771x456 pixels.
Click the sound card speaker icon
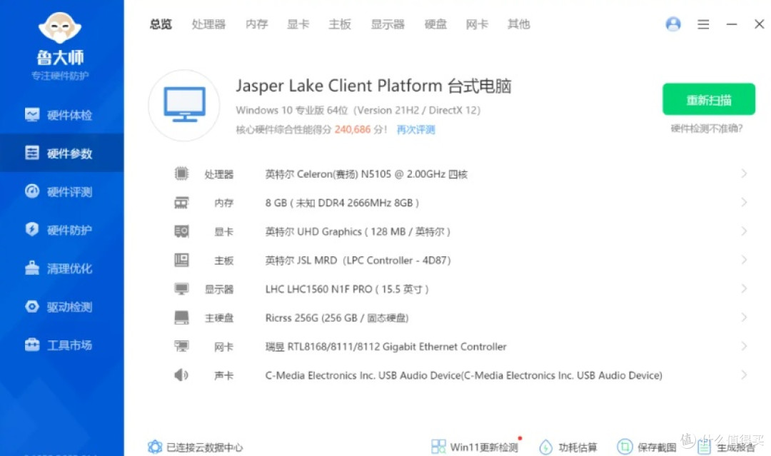pos(181,375)
